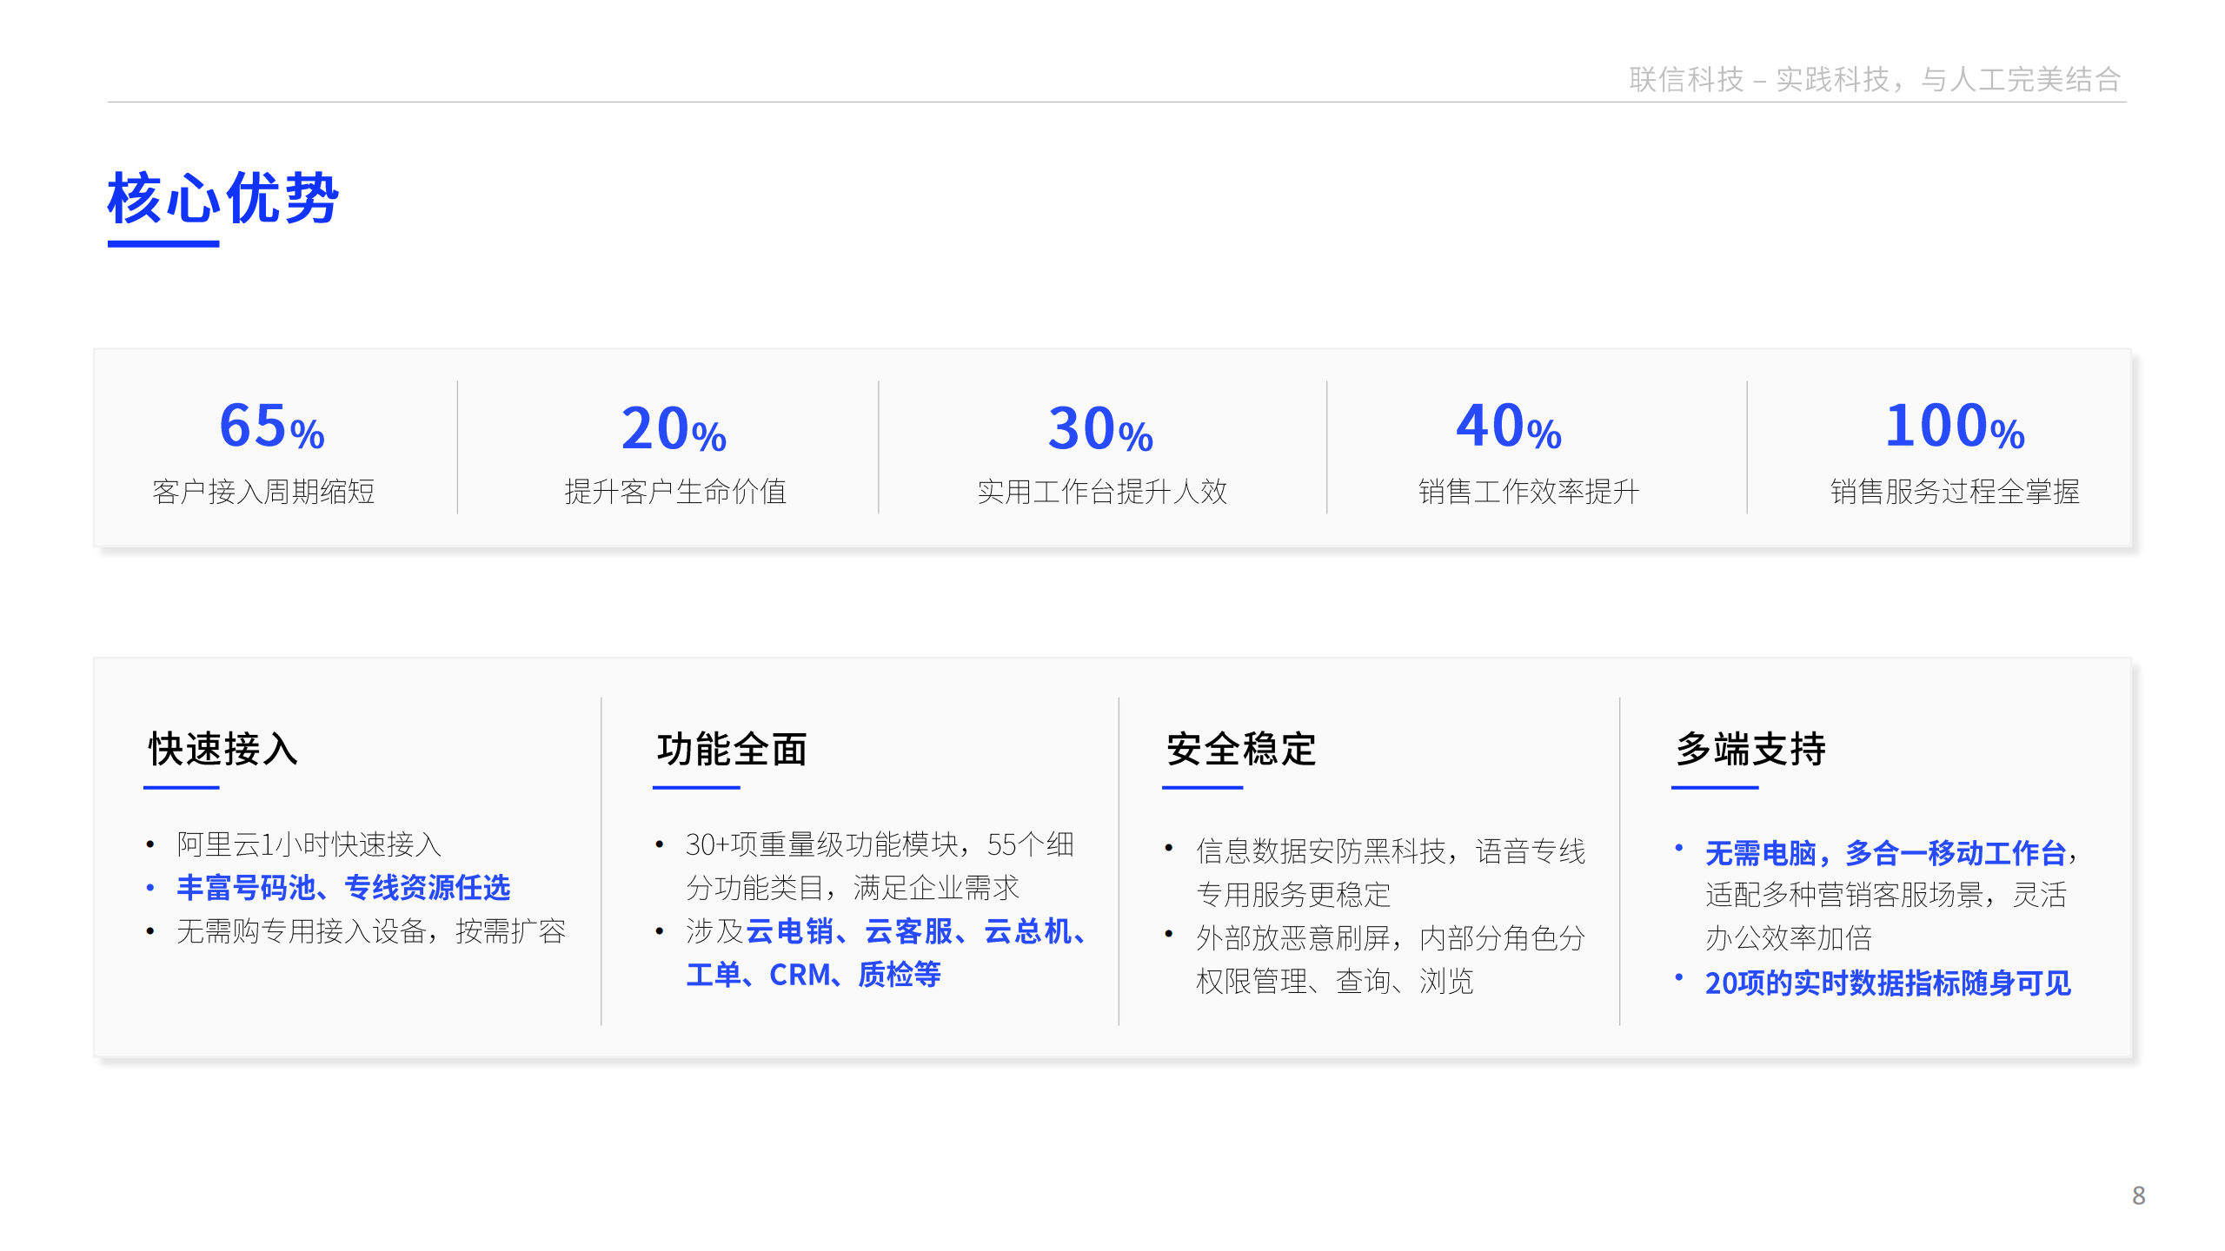This screenshot has width=2225, height=1251.
Task: Click the 核心优势 slide title
Action: pos(222,198)
